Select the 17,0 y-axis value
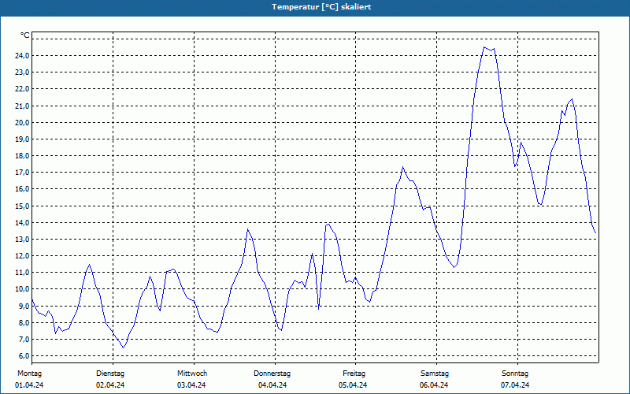This screenshot has width=630, height=394. [x=22, y=173]
